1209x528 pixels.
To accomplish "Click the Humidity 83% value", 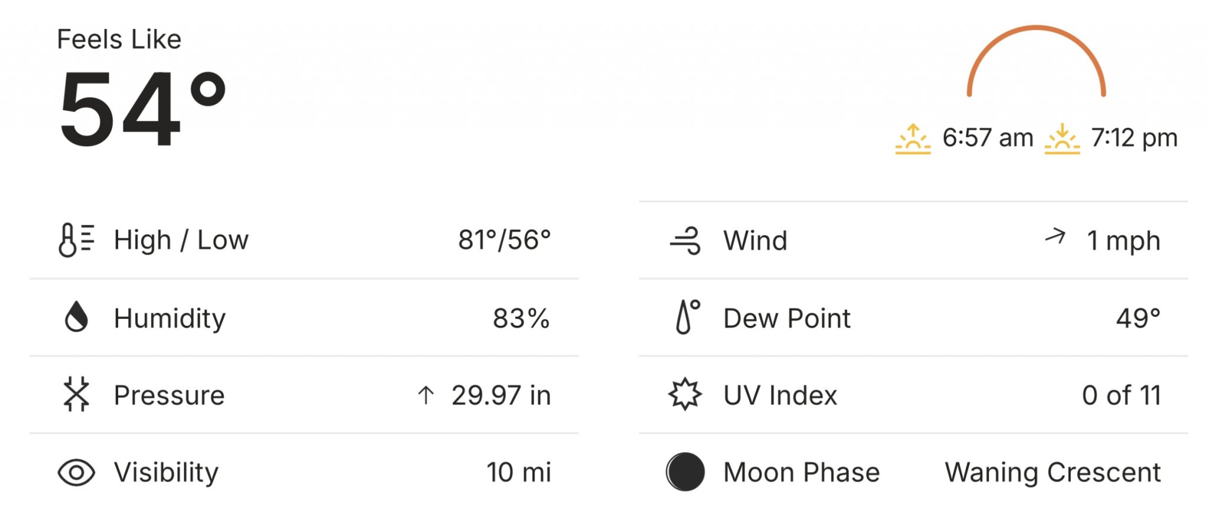I will [521, 318].
